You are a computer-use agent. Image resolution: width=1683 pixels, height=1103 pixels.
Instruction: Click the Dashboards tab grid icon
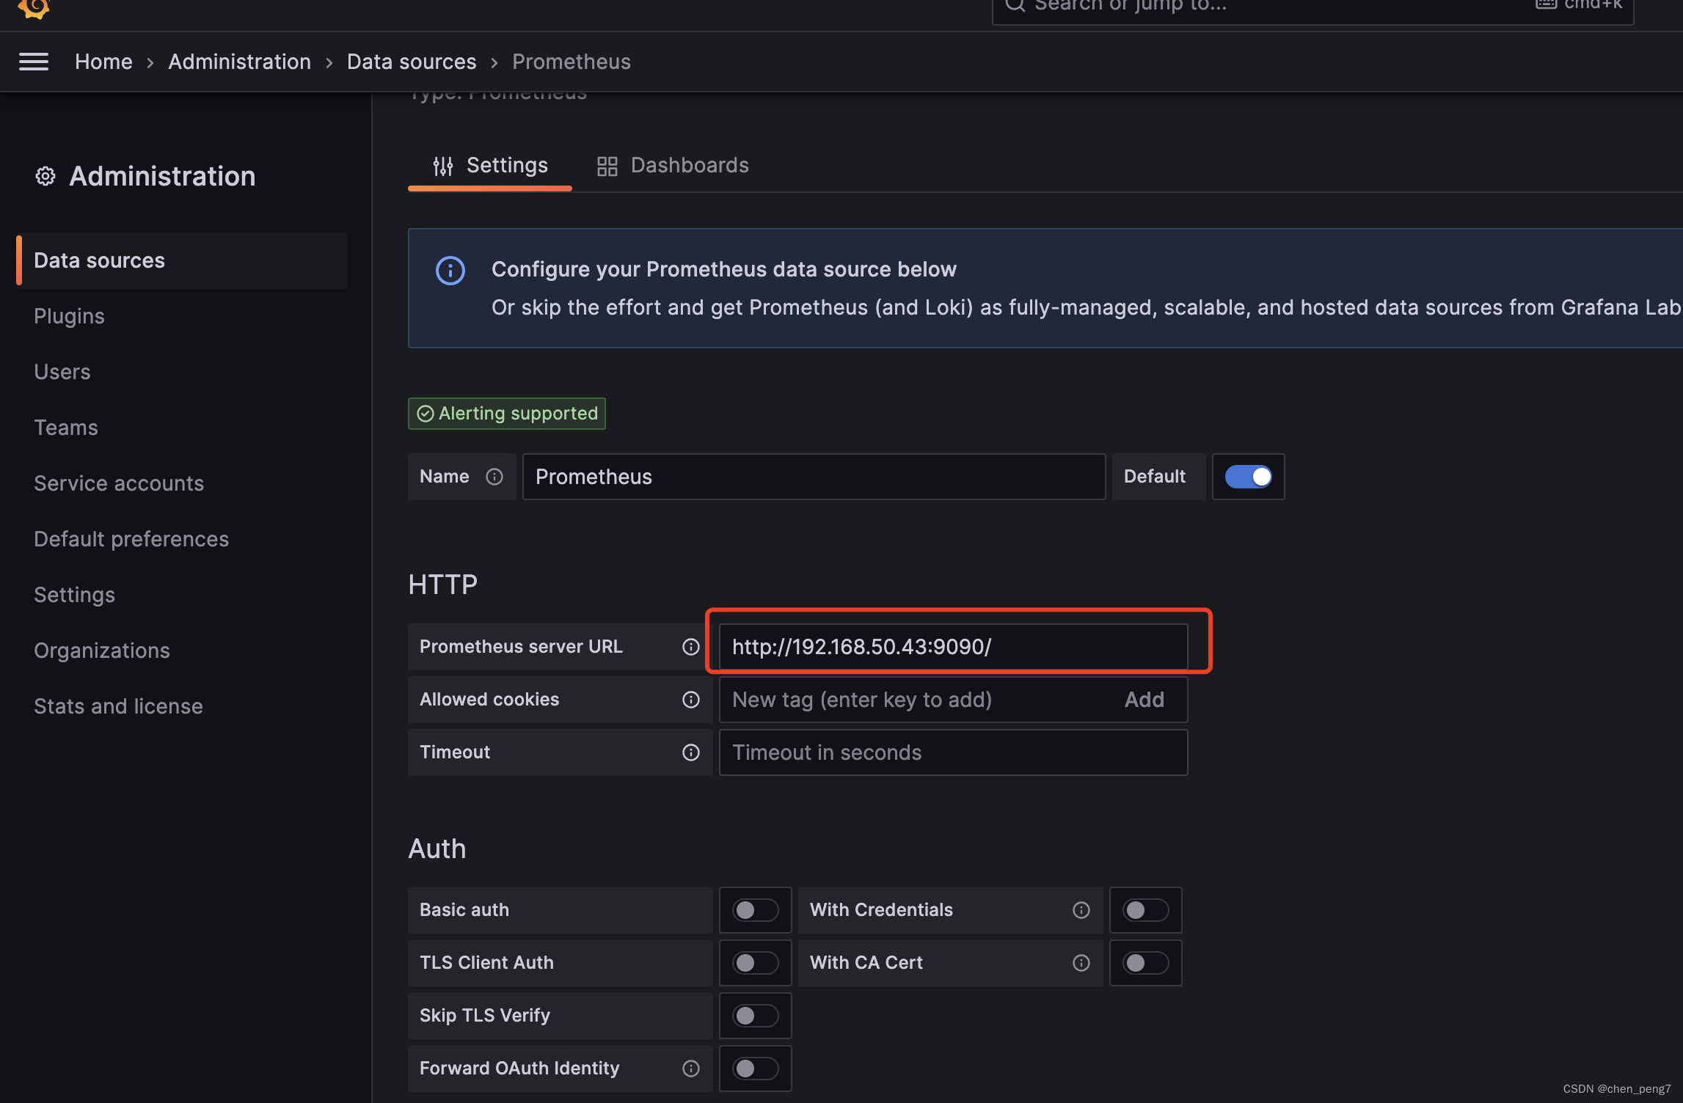click(607, 166)
